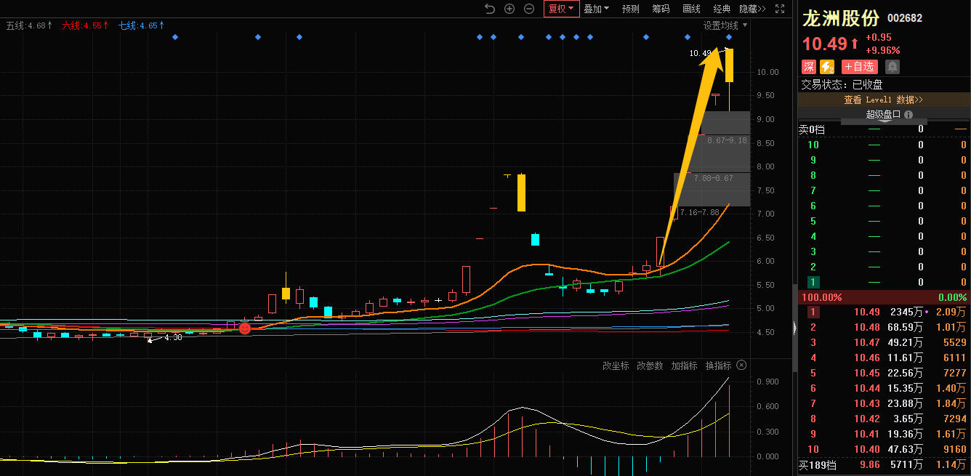Image resolution: width=971 pixels, height=476 pixels.
Task: Enter fullscreen chart mode
Action: point(780,9)
